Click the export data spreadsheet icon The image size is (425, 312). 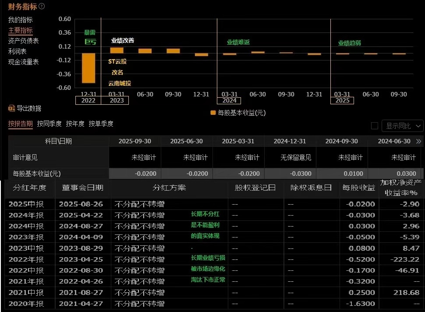tap(11, 108)
